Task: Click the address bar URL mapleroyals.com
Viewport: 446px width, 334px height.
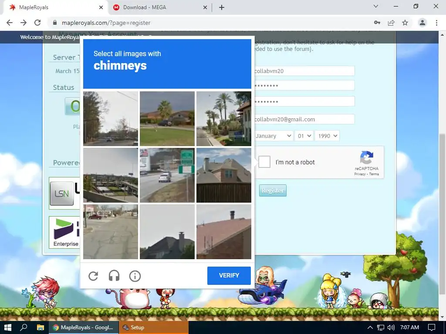Action: (106, 23)
